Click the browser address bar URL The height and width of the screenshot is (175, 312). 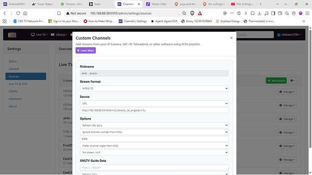point(121,13)
